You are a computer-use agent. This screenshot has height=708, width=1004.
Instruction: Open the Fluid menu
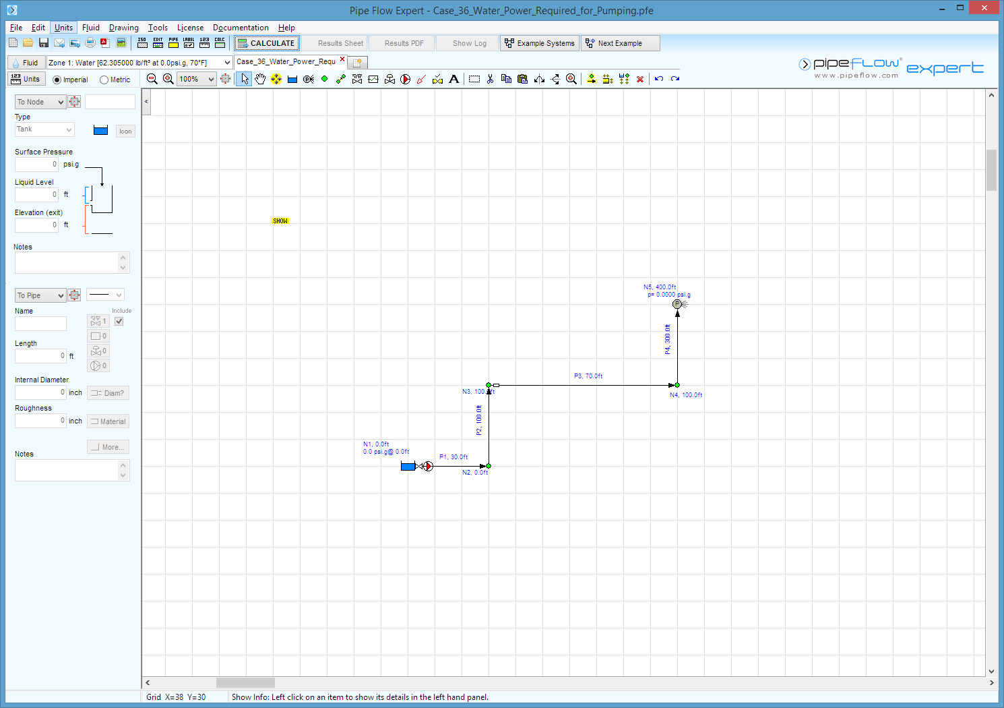click(x=91, y=28)
